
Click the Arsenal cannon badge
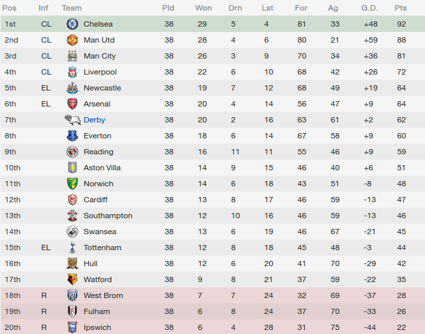[72, 104]
